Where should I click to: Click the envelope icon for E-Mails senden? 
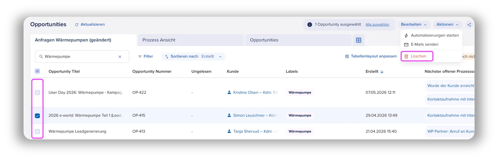coord(406,45)
